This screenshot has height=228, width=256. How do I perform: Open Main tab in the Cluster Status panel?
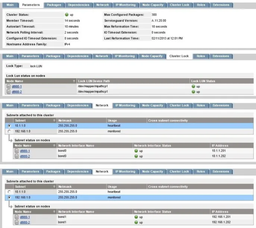[10, 5]
